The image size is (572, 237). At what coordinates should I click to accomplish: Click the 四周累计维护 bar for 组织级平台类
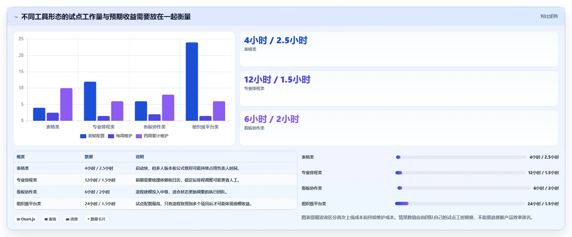(x=219, y=111)
